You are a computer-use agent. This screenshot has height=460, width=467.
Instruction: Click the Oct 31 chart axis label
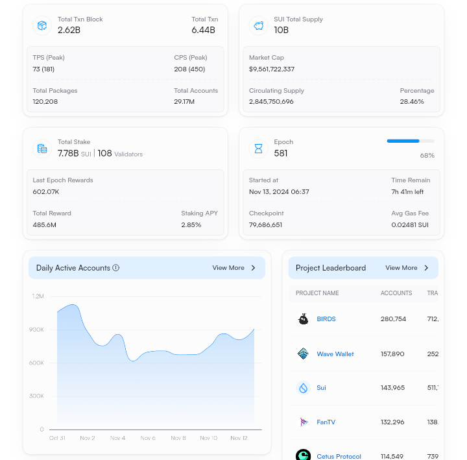57,438
